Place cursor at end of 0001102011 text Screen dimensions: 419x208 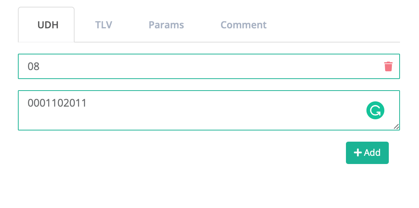[x=87, y=103]
